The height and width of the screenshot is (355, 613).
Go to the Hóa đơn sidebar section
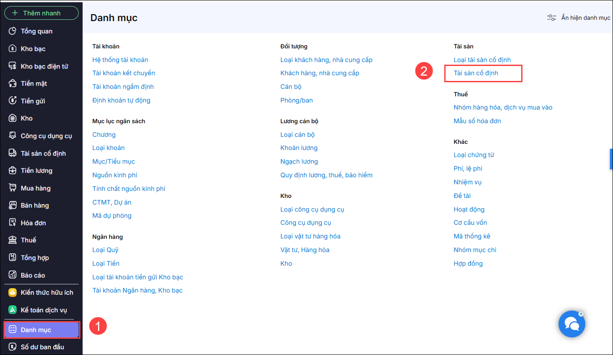tap(33, 223)
